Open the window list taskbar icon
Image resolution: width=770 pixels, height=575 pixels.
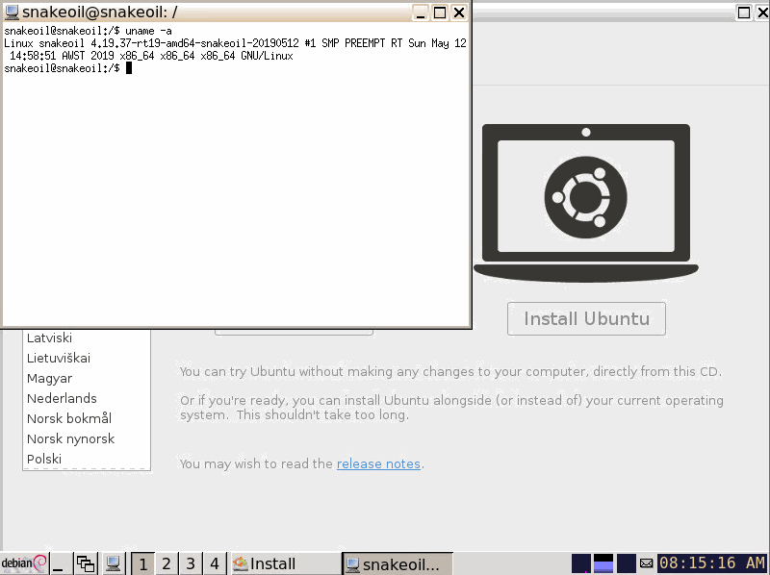click(86, 563)
